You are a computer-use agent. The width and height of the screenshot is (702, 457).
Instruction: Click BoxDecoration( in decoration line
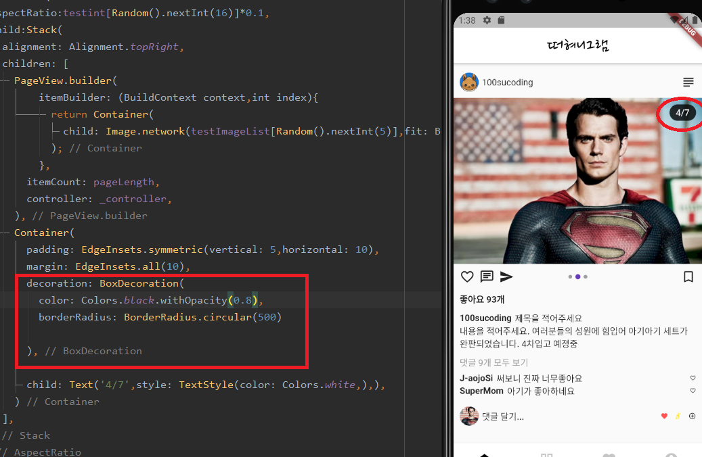tap(141, 283)
